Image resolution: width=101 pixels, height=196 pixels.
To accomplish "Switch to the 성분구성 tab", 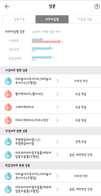I will (x=19, y=19).
